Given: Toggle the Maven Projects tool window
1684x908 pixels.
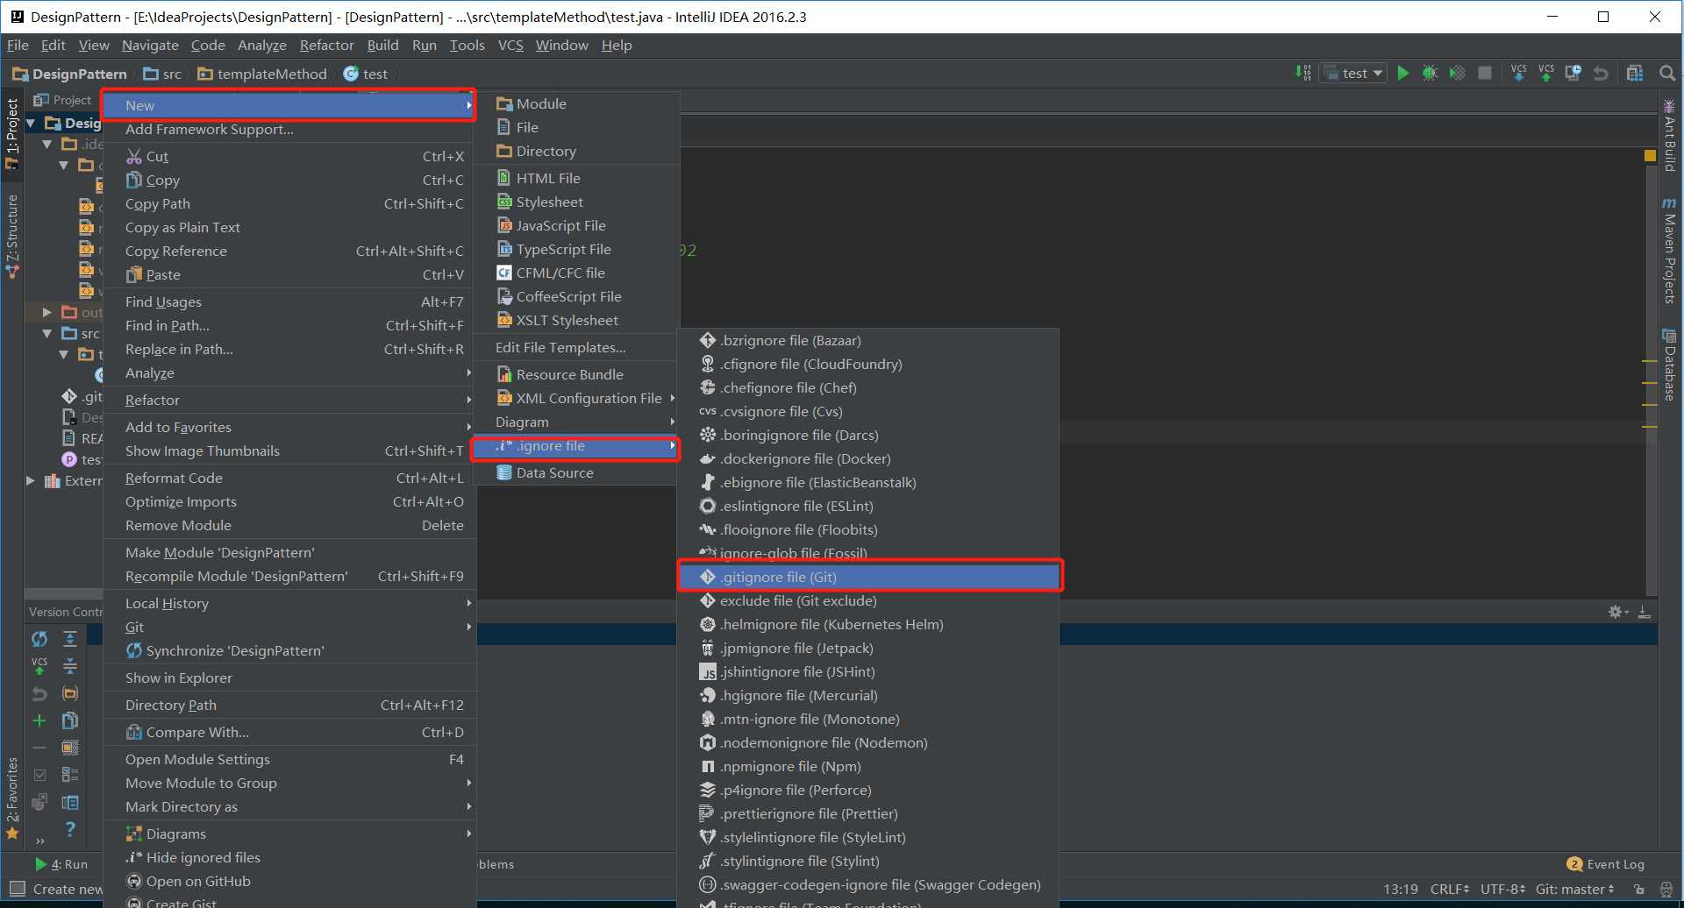Looking at the screenshot, I should pyautogui.click(x=1669, y=251).
